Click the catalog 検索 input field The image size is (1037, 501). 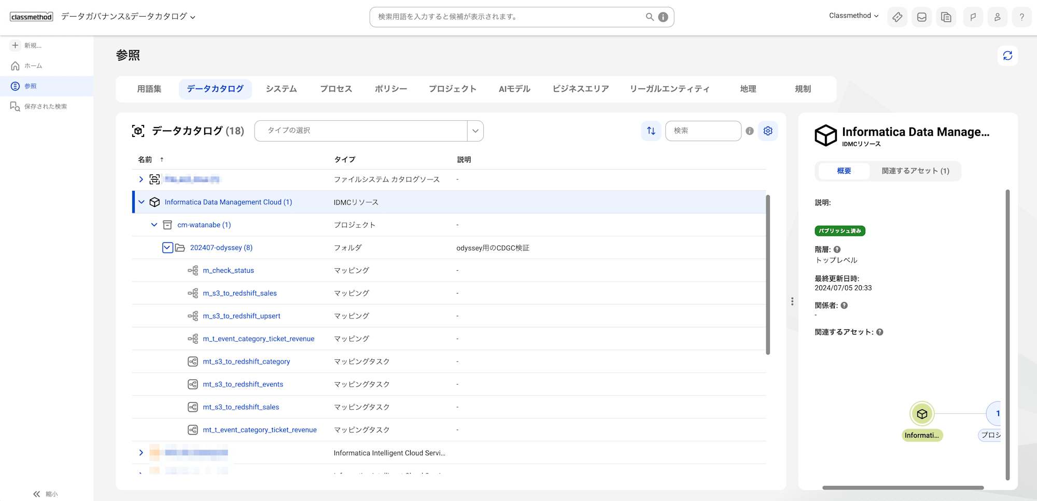click(x=703, y=131)
